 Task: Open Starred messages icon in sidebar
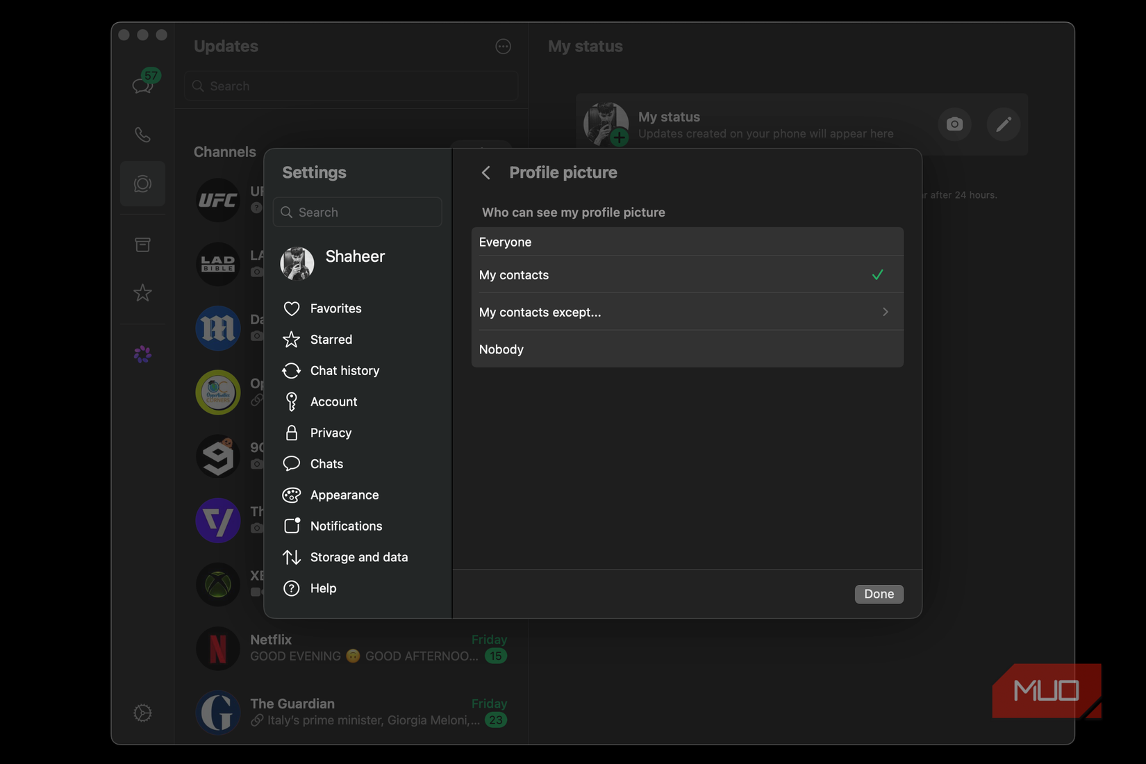click(x=142, y=293)
